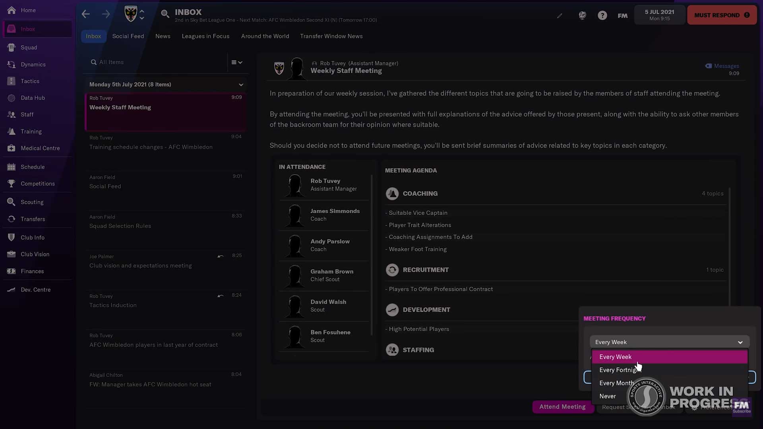Open the Squad sidebar section
763x429 pixels.
(29, 47)
